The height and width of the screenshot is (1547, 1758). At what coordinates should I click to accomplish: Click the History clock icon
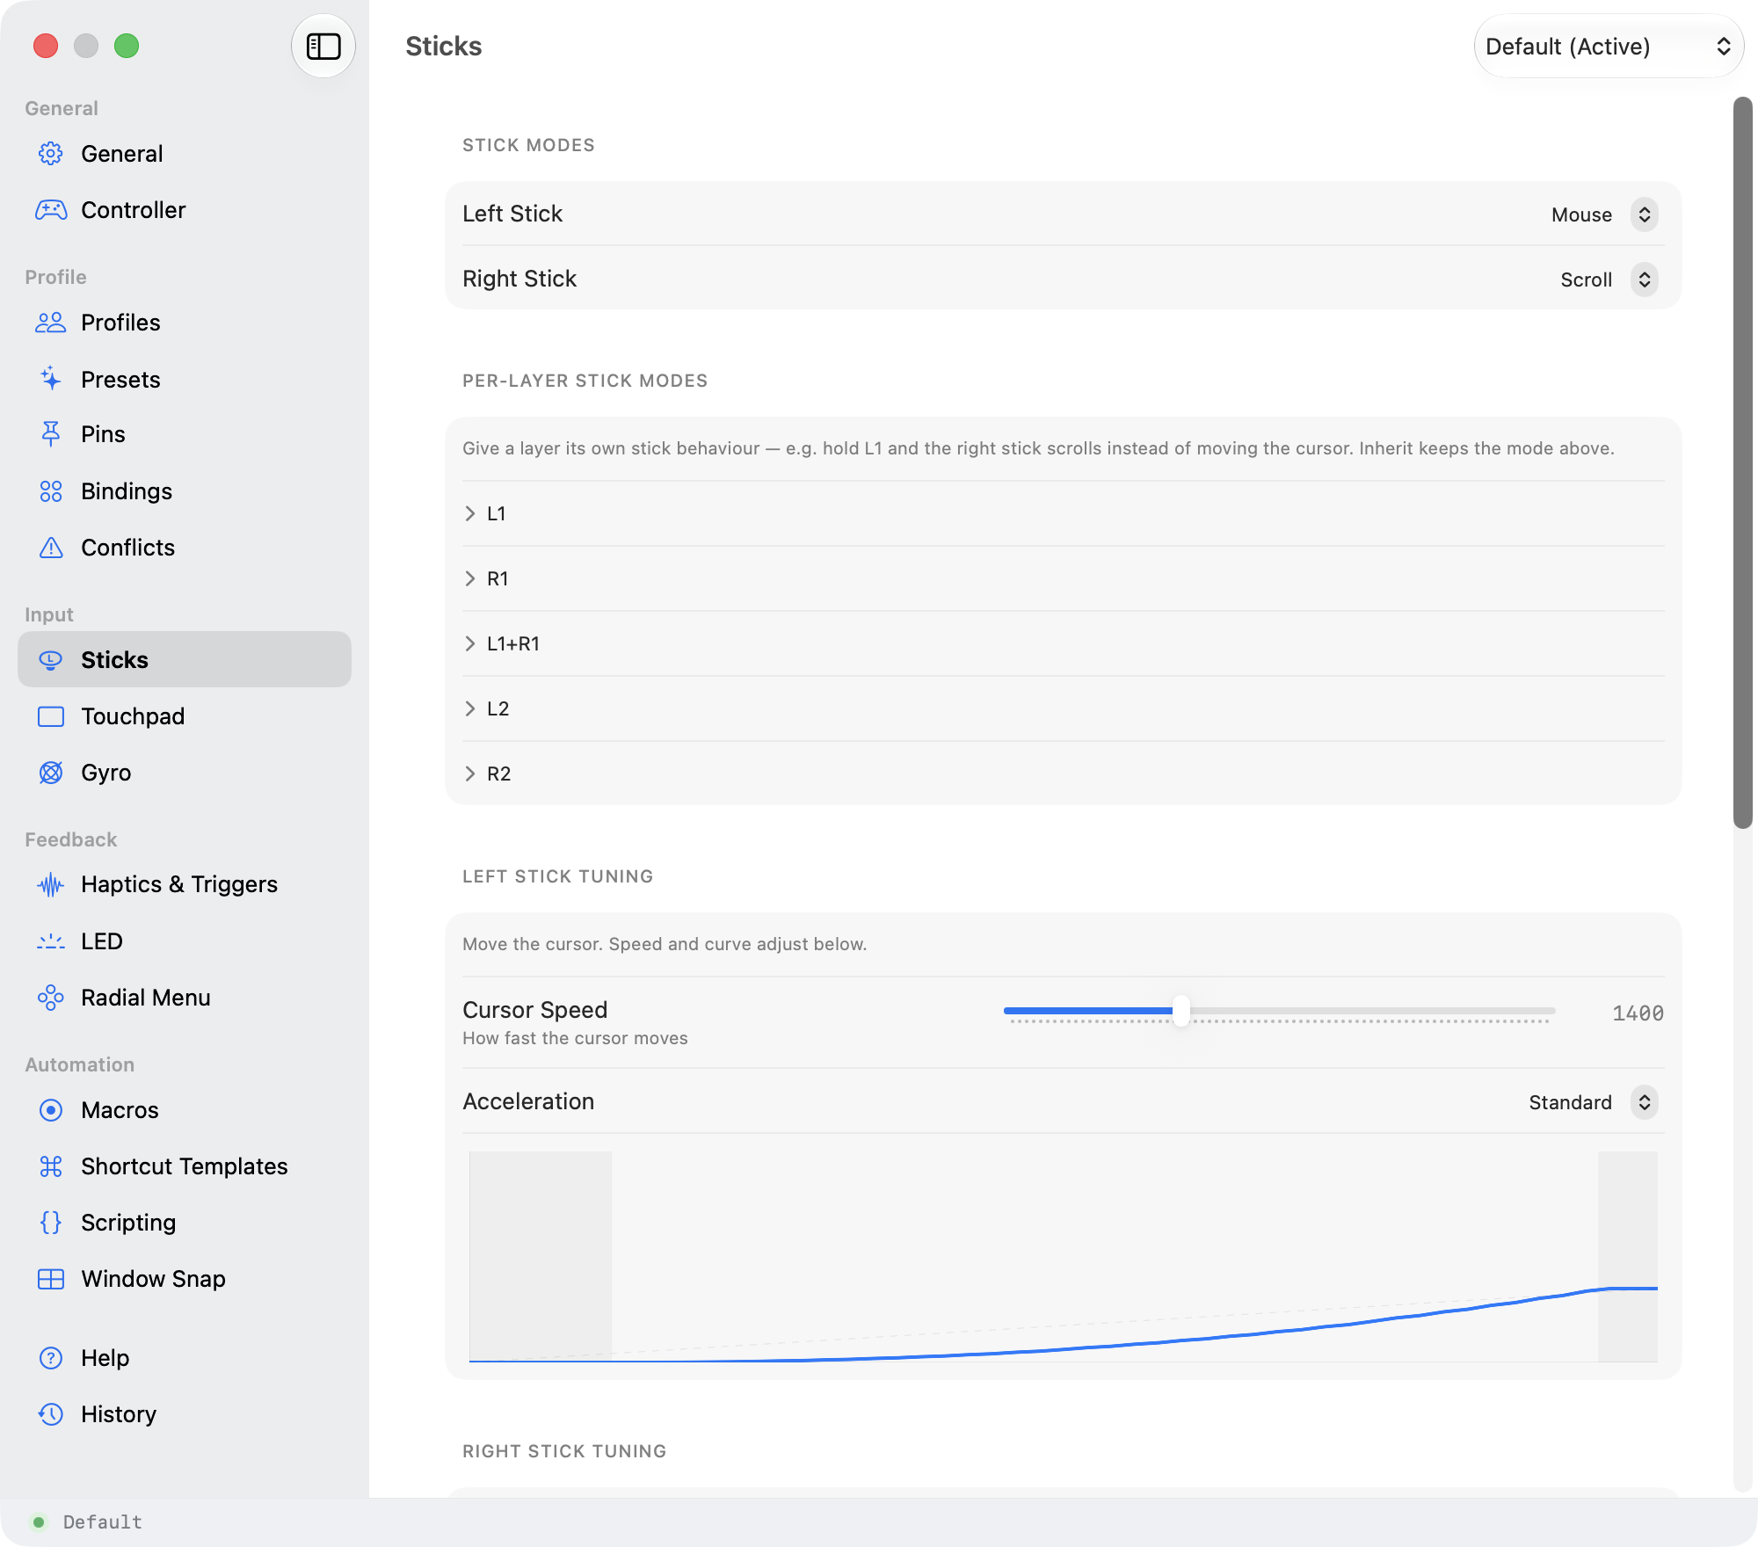(x=51, y=1414)
